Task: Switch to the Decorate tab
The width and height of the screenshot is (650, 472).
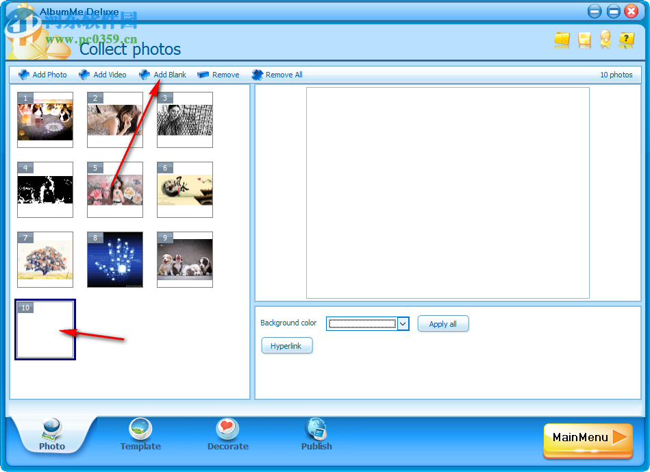Action: 227,435
